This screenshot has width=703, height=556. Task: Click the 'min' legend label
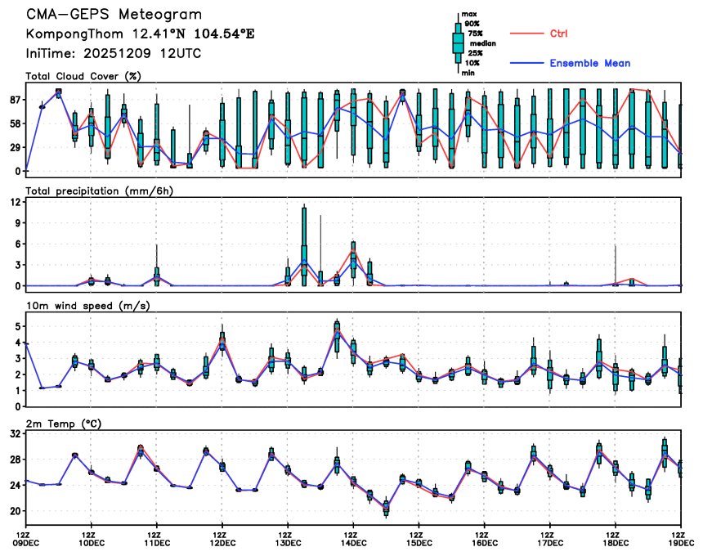click(x=468, y=73)
